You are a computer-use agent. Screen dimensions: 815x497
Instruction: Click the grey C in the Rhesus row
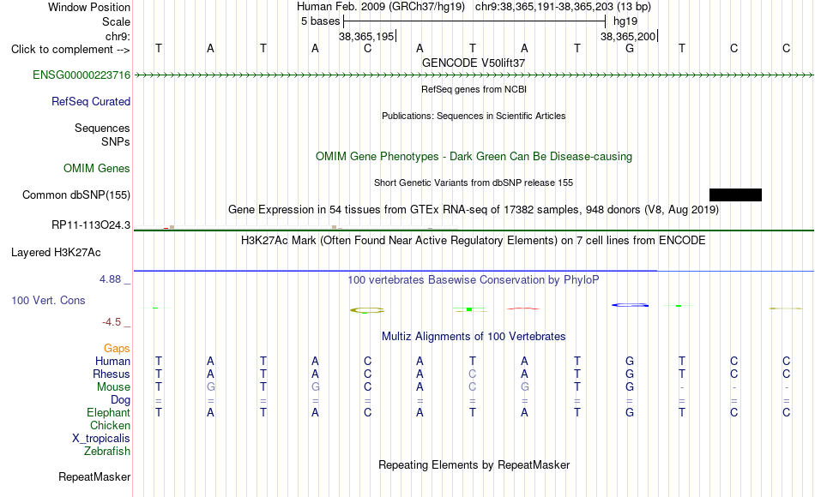[472, 374]
